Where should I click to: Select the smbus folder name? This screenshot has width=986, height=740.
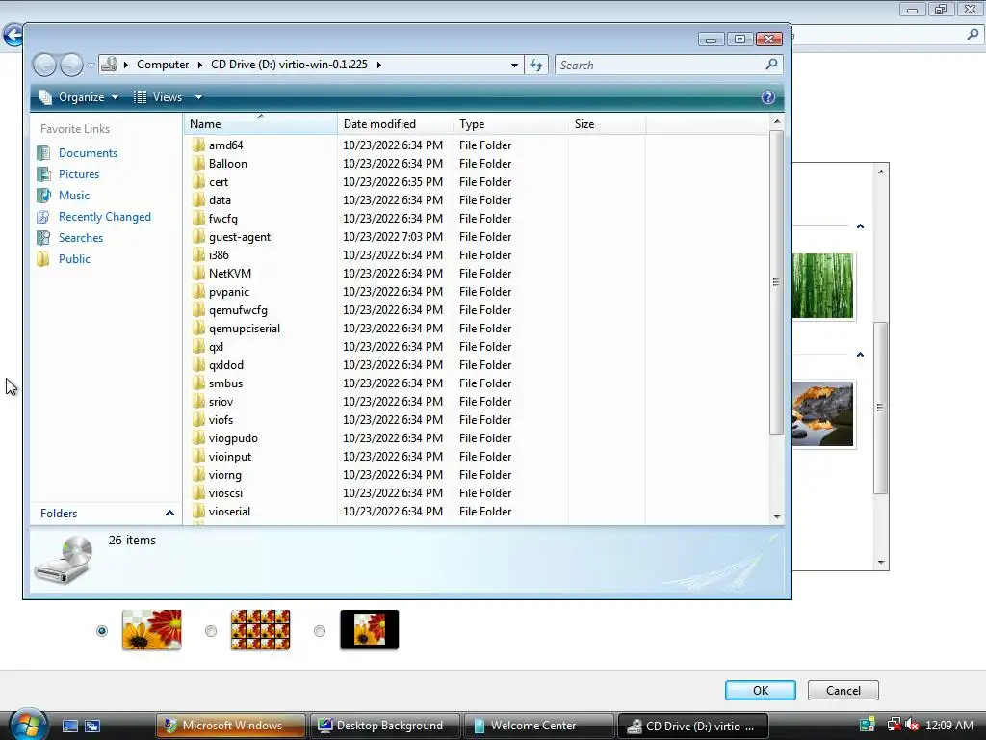(225, 383)
